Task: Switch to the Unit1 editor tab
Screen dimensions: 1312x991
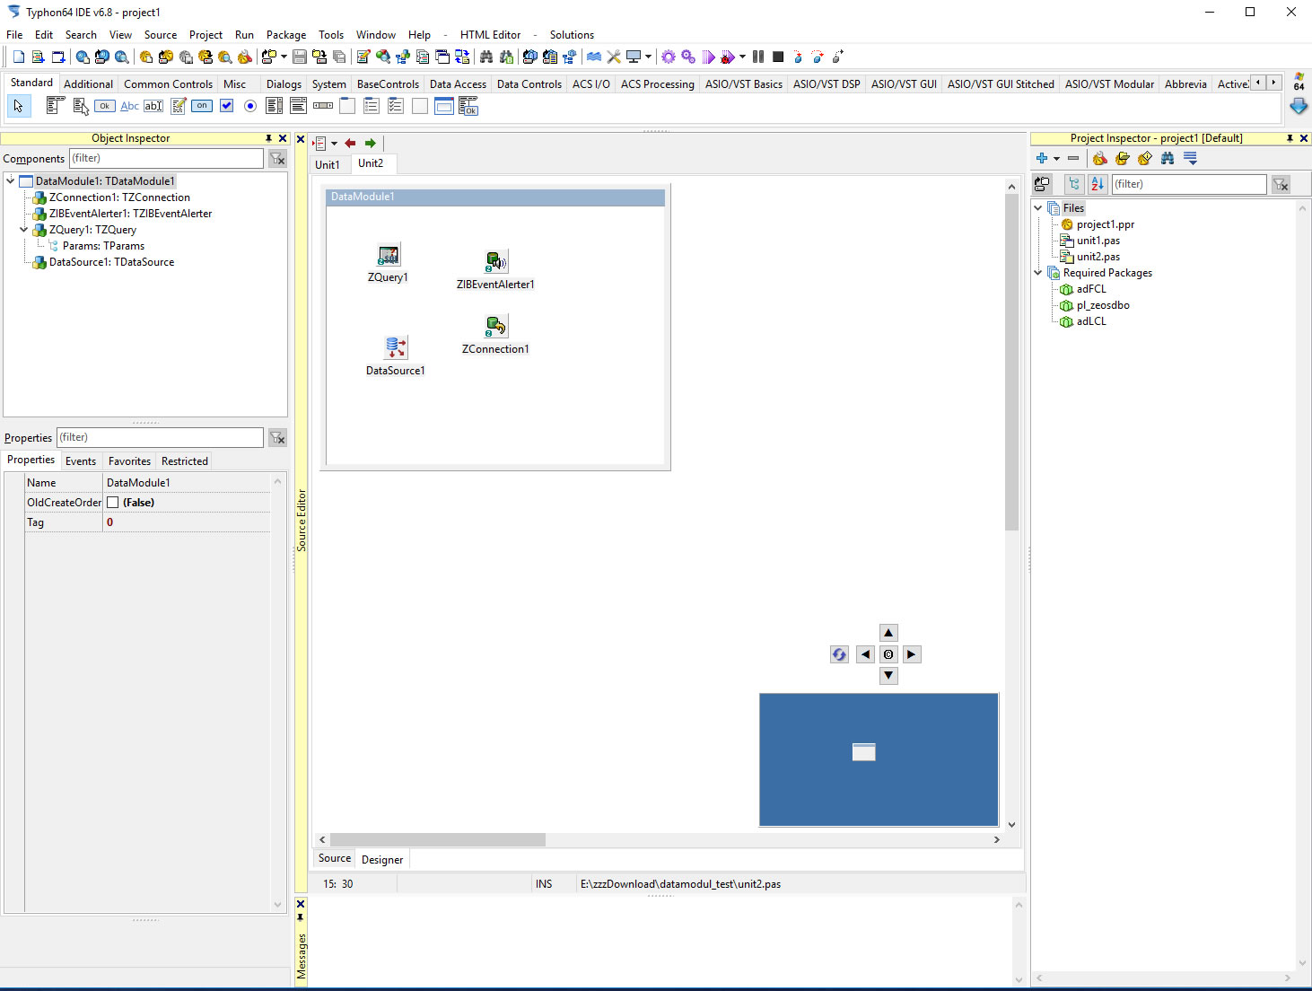Action: pos(328,164)
